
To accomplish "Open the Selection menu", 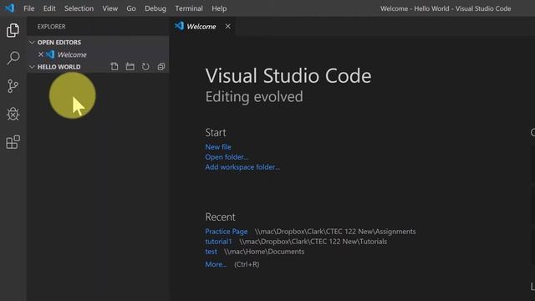I will click(x=79, y=8).
